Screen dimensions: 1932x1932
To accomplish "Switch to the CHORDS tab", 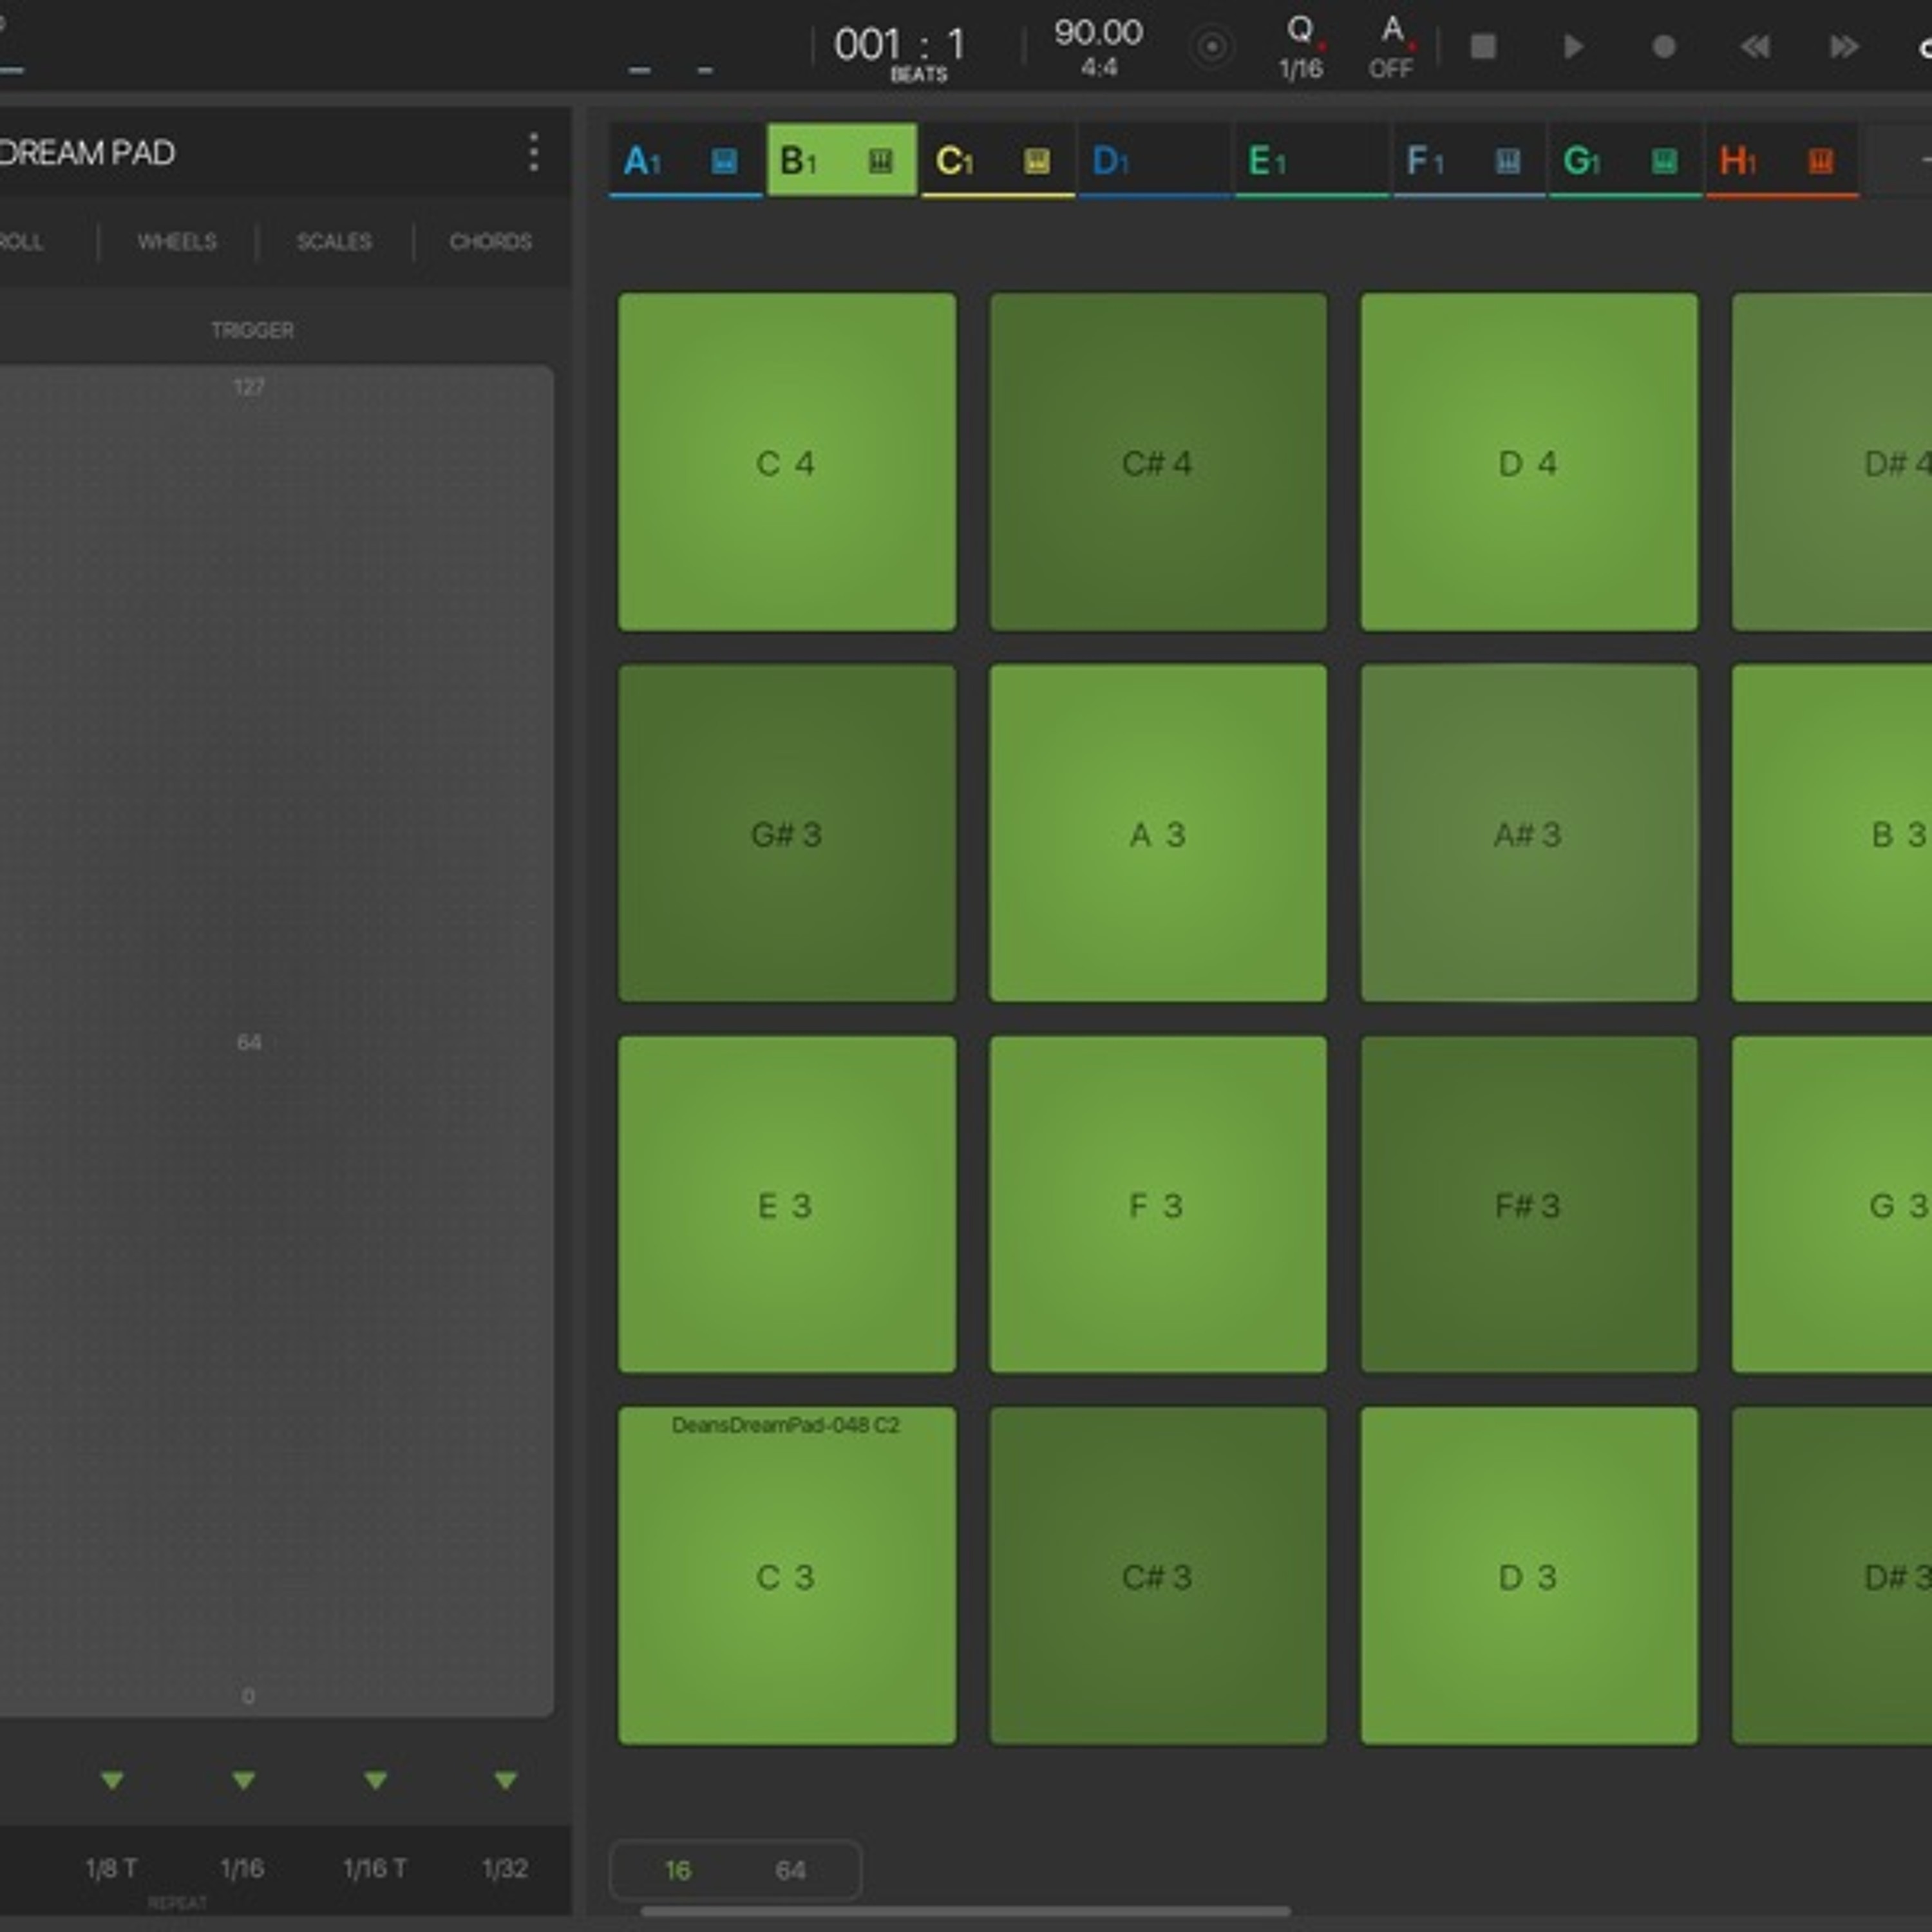I will [490, 242].
